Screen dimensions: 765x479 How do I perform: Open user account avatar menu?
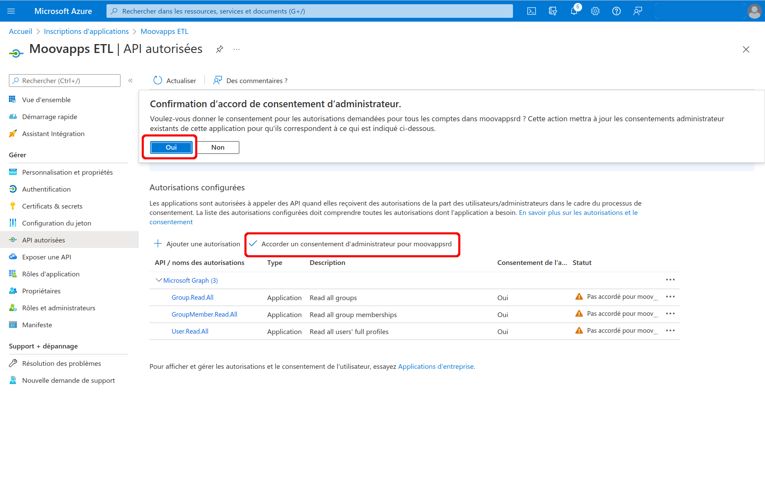pyautogui.click(x=754, y=11)
